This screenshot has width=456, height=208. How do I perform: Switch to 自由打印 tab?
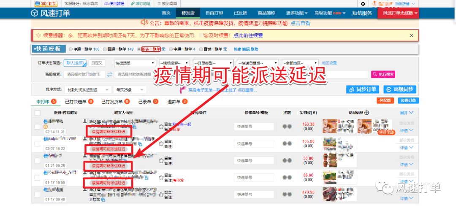214,13
